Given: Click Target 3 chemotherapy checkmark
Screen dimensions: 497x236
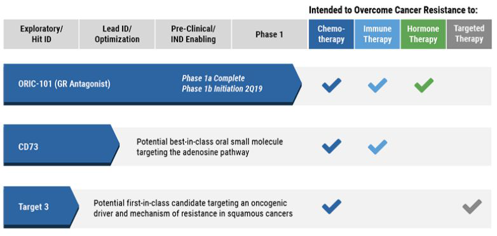Looking at the screenshot, I should pyautogui.click(x=332, y=207).
